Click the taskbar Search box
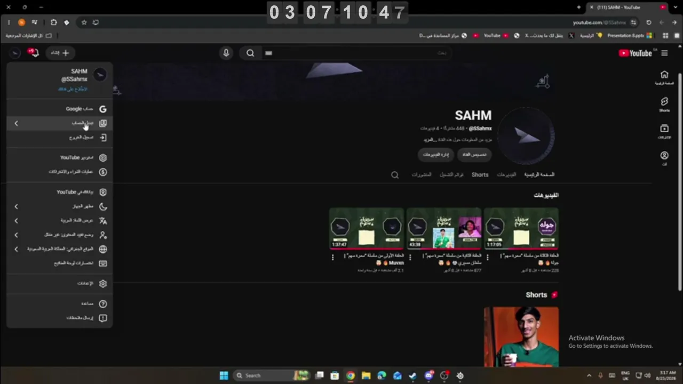The image size is (683, 384). [x=271, y=375]
